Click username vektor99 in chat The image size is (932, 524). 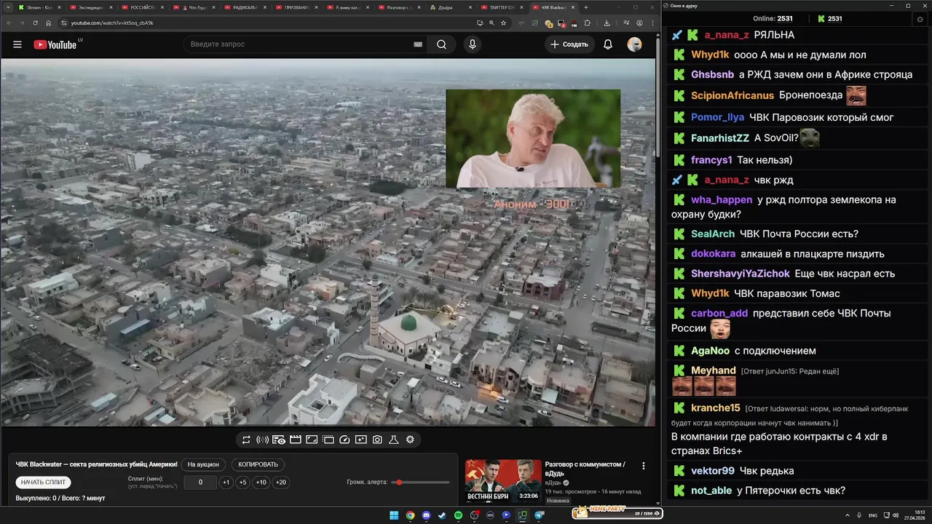pos(713,471)
